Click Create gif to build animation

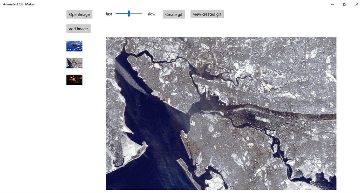pyautogui.click(x=174, y=14)
